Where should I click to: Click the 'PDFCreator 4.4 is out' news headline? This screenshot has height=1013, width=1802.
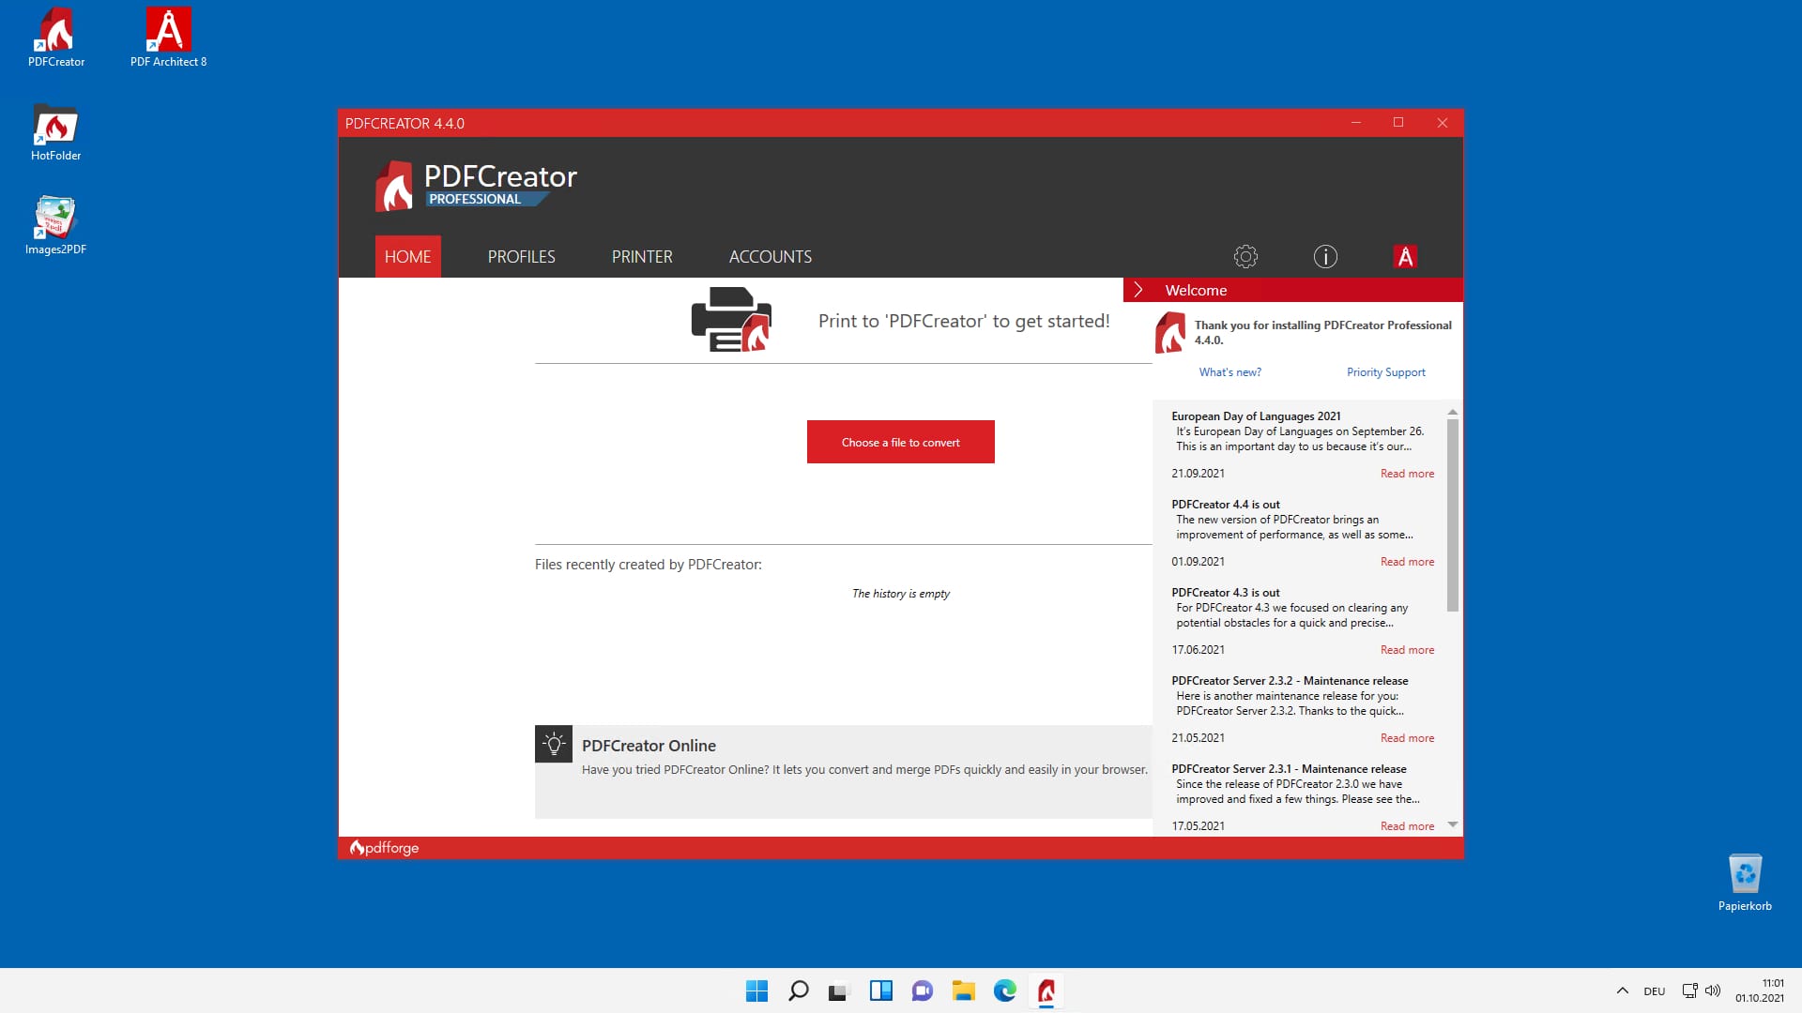[x=1225, y=505]
